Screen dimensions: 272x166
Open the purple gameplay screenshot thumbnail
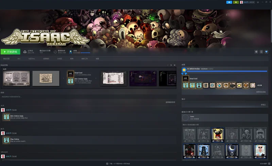(x=143, y=78)
